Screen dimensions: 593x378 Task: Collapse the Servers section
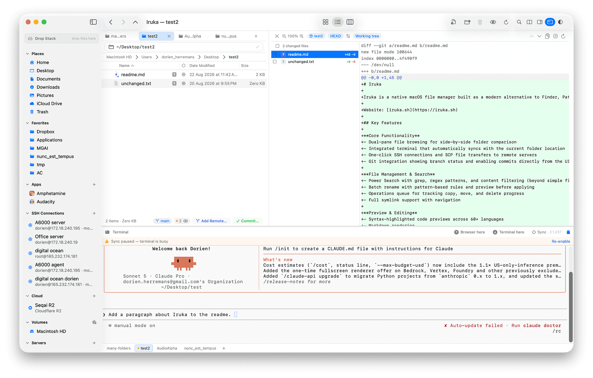pos(28,343)
